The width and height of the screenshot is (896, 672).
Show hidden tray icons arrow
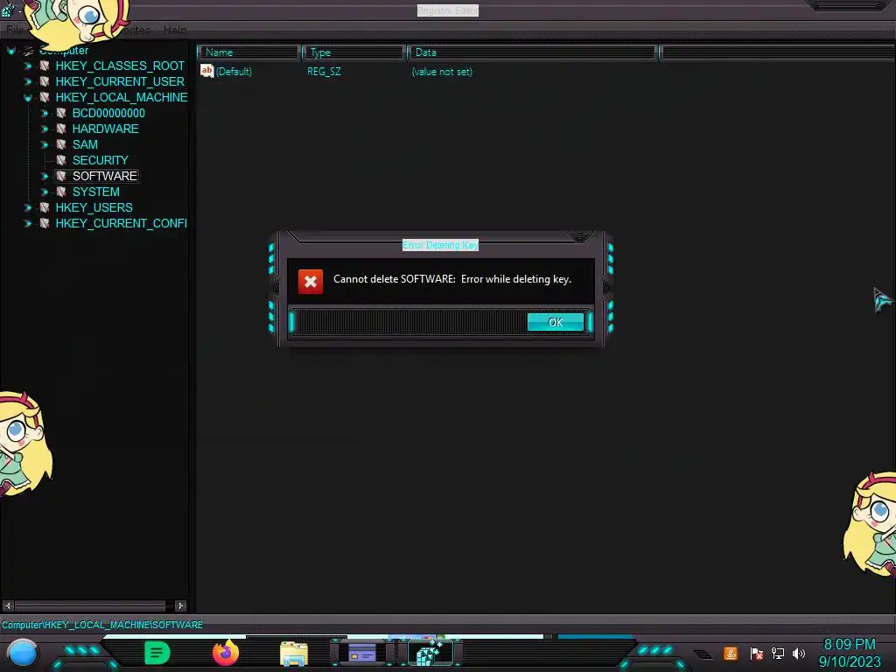pos(703,654)
